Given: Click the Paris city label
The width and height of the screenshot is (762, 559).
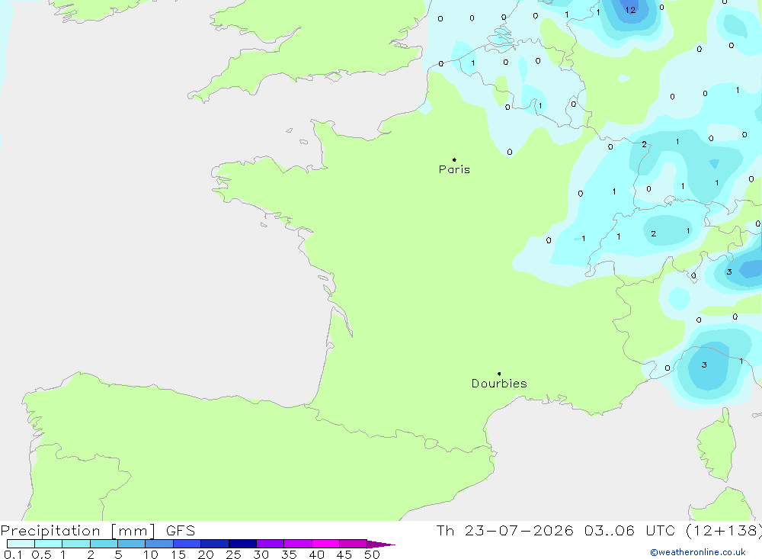Looking at the screenshot, I should pos(454,169).
